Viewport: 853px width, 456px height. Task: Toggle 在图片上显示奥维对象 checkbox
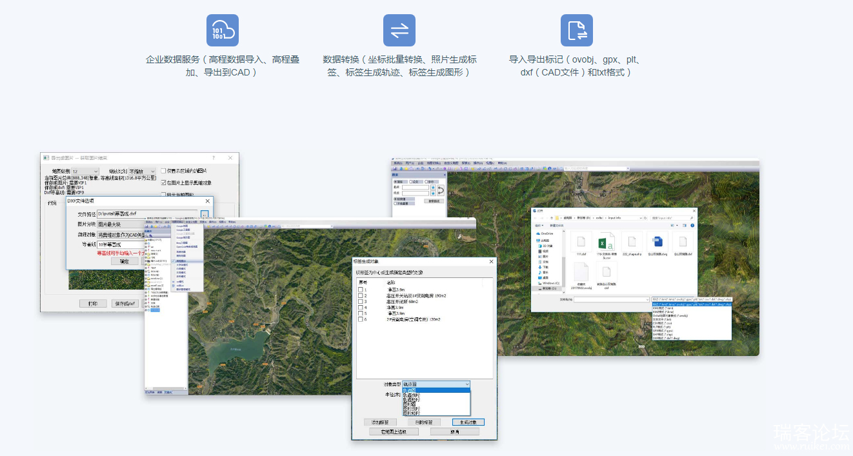[163, 183]
